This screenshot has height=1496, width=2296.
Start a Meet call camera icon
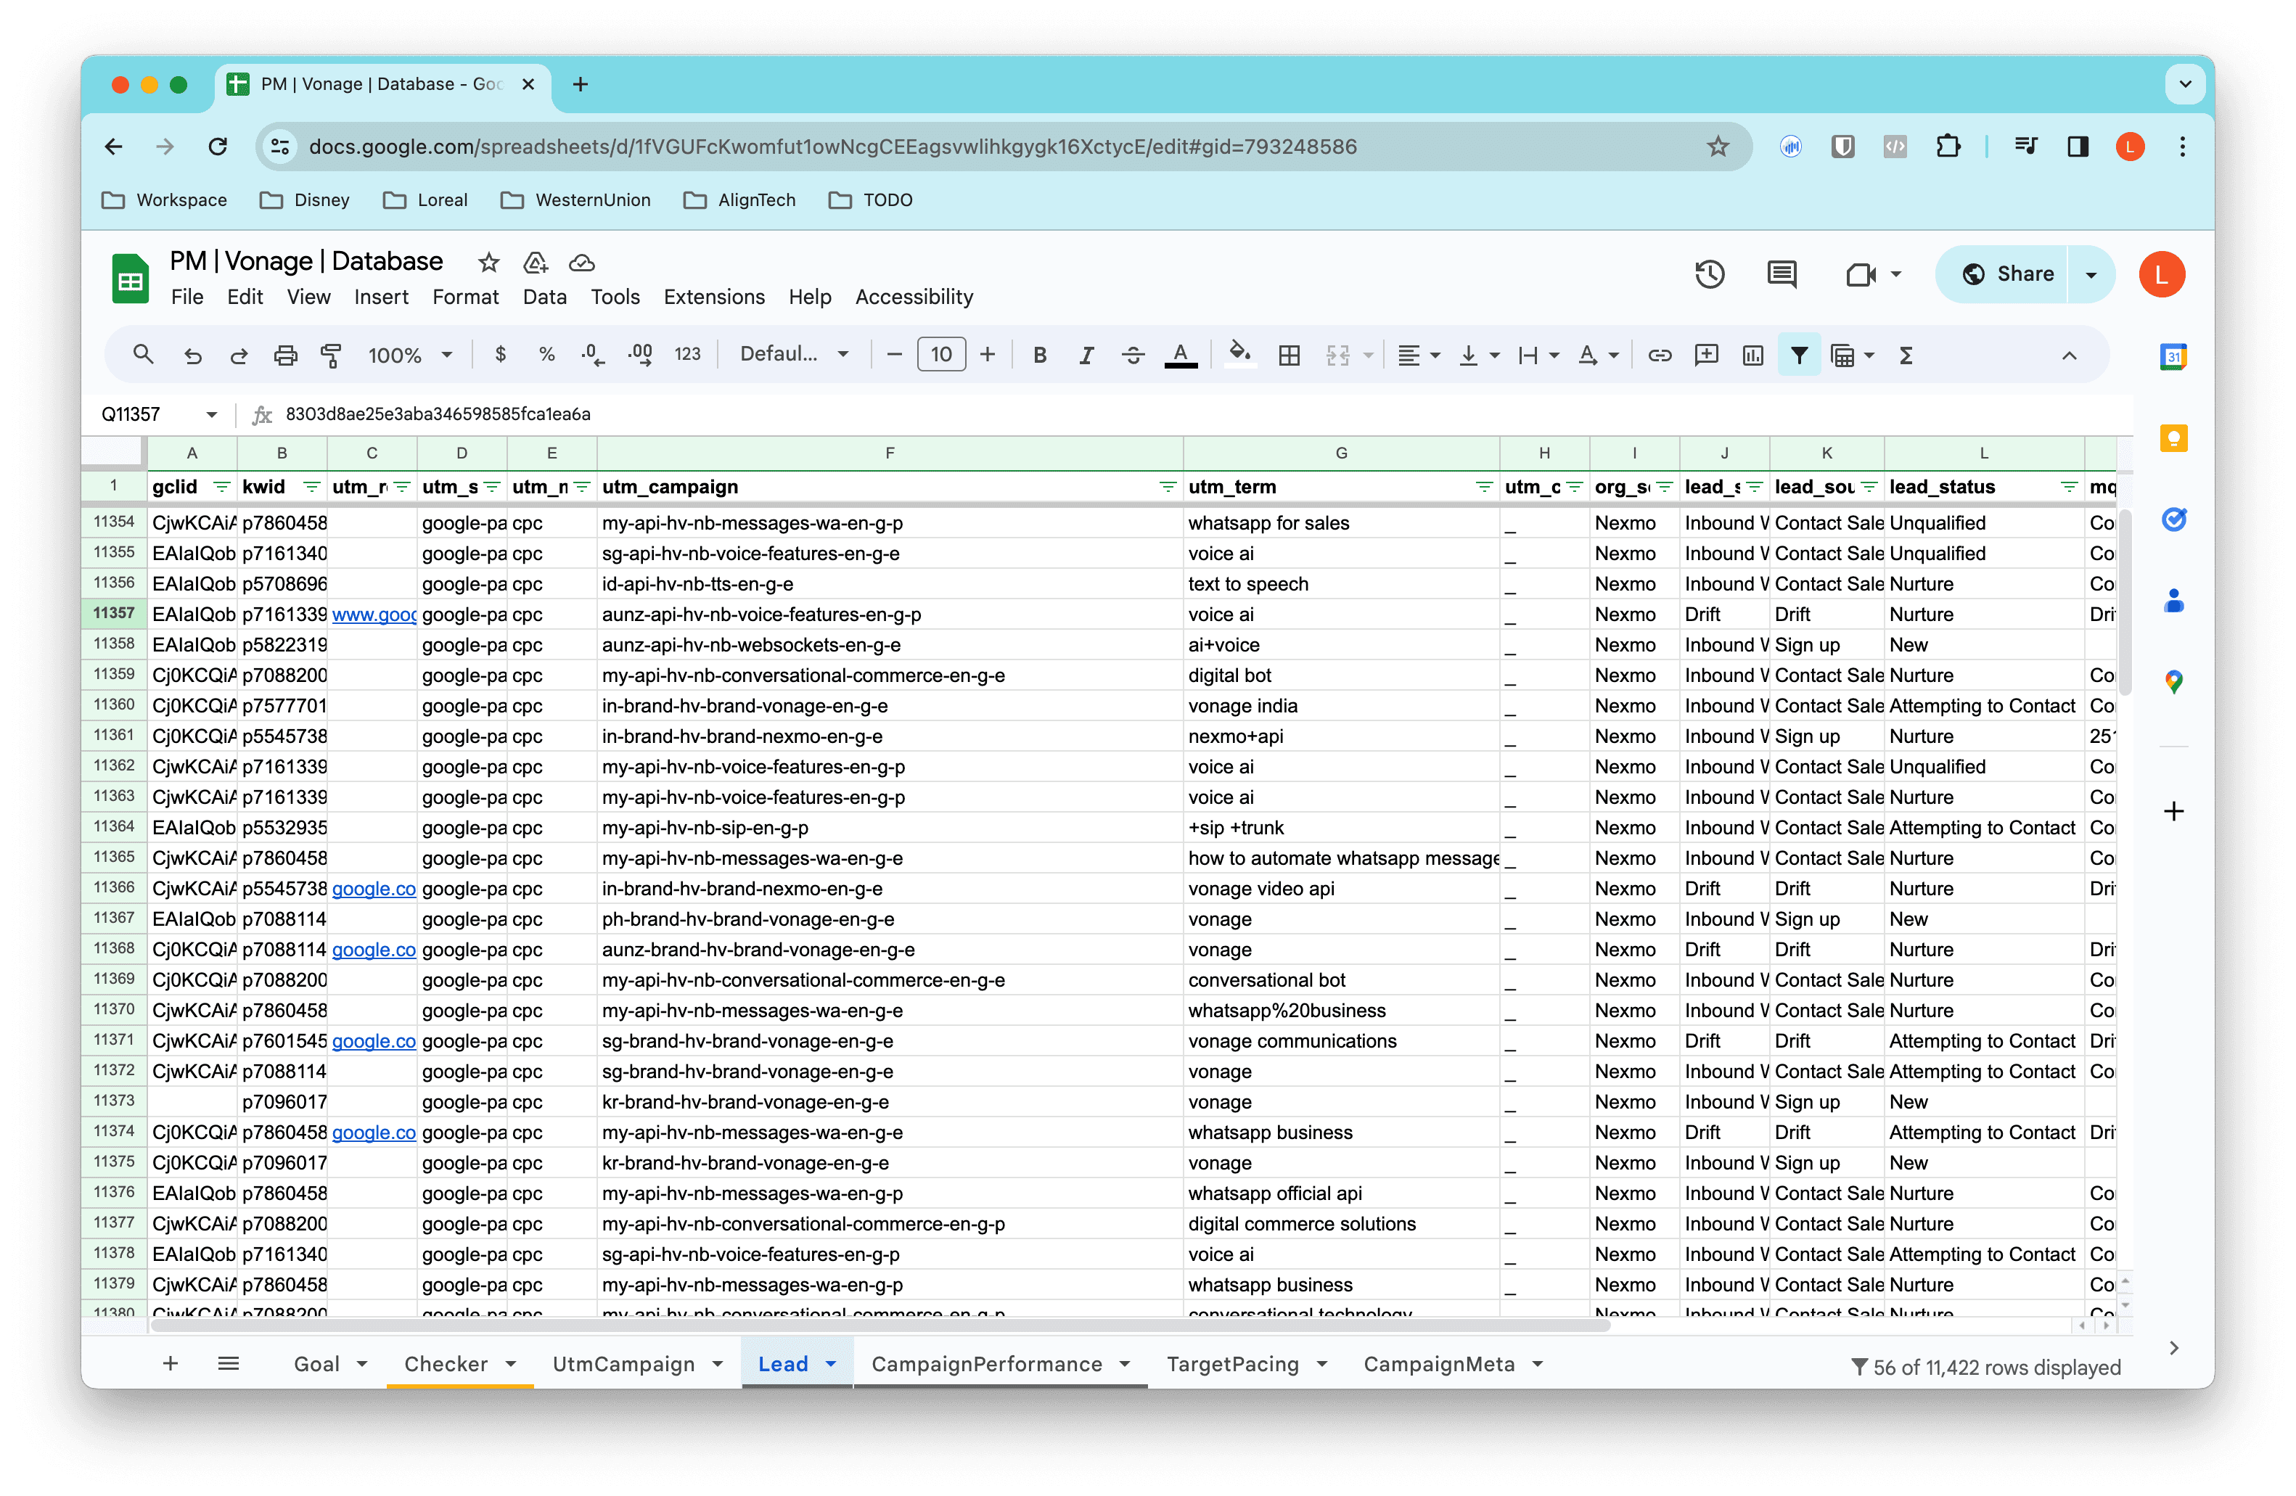(1861, 275)
